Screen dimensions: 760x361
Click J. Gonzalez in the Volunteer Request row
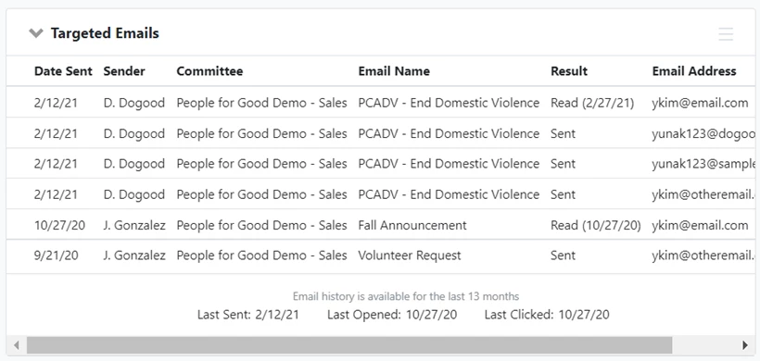click(x=134, y=255)
